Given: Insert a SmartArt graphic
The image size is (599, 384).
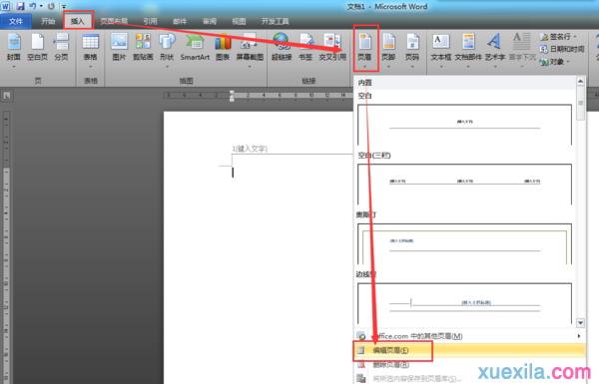Looking at the screenshot, I should pos(195,47).
